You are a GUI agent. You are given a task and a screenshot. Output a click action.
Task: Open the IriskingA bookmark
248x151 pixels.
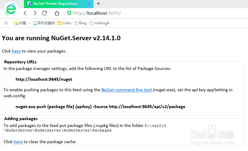[100, 23]
